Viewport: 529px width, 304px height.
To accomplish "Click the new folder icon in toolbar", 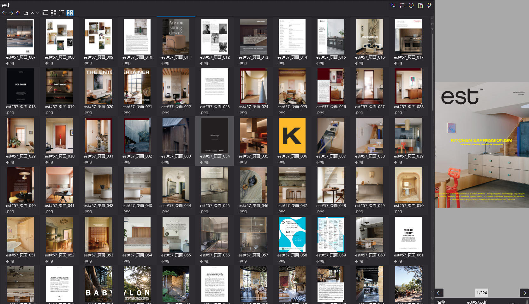I will (x=26, y=13).
